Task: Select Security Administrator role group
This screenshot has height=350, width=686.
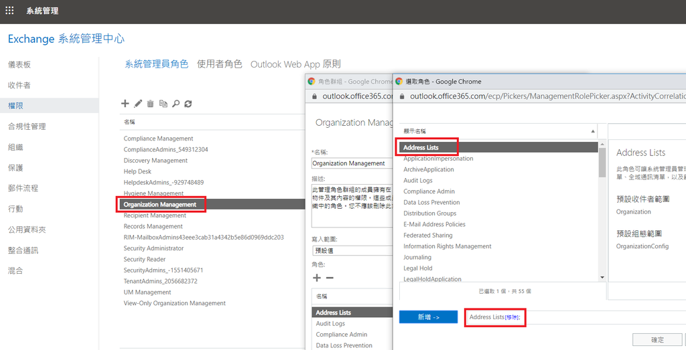Action: (153, 248)
